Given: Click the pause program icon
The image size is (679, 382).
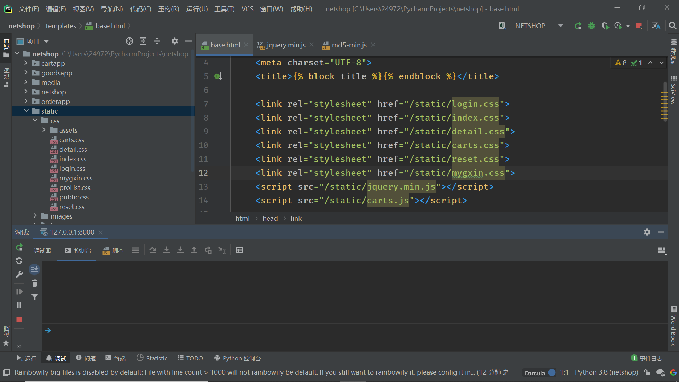Looking at the screenshot, I should point(19,305).
